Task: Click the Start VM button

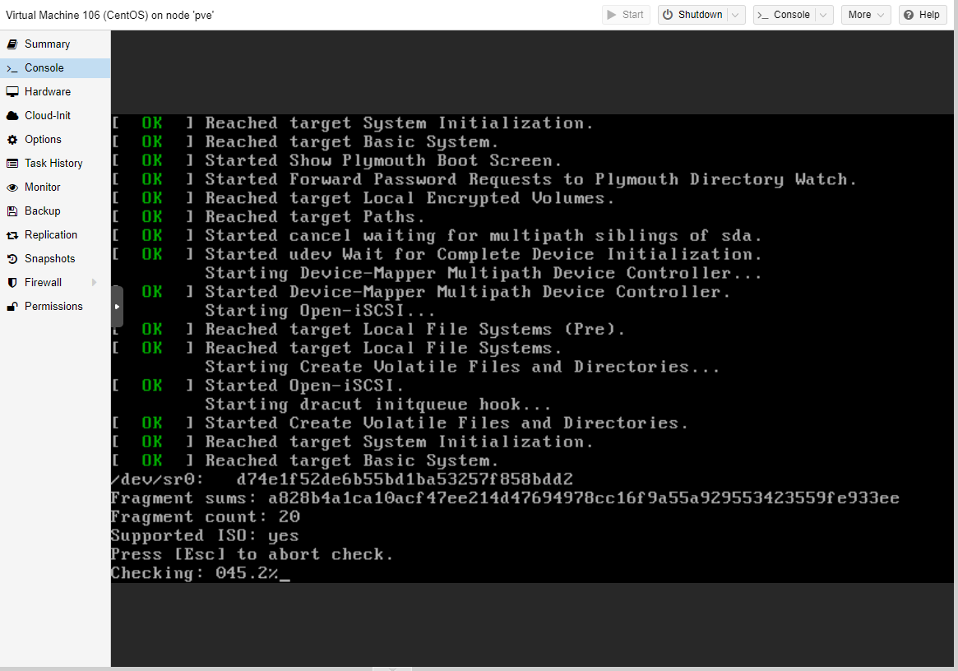Action: click(x=626, y=15)
